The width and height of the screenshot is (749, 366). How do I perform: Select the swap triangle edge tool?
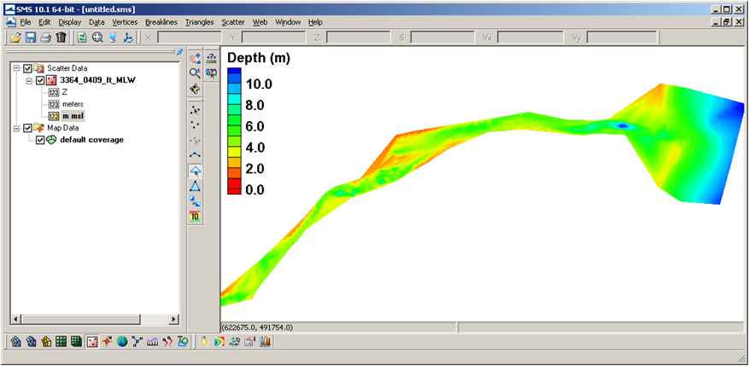pyautogui.click(x=195, y=200)
